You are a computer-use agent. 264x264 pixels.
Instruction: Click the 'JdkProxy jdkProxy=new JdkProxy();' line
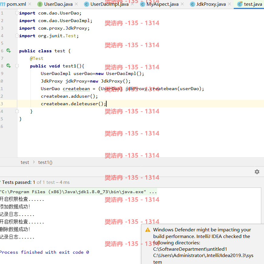point(86,81)
